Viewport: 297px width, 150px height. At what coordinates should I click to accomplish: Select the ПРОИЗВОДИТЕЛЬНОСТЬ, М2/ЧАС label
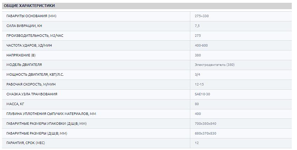pyautogui.click(x=35, y=36)
